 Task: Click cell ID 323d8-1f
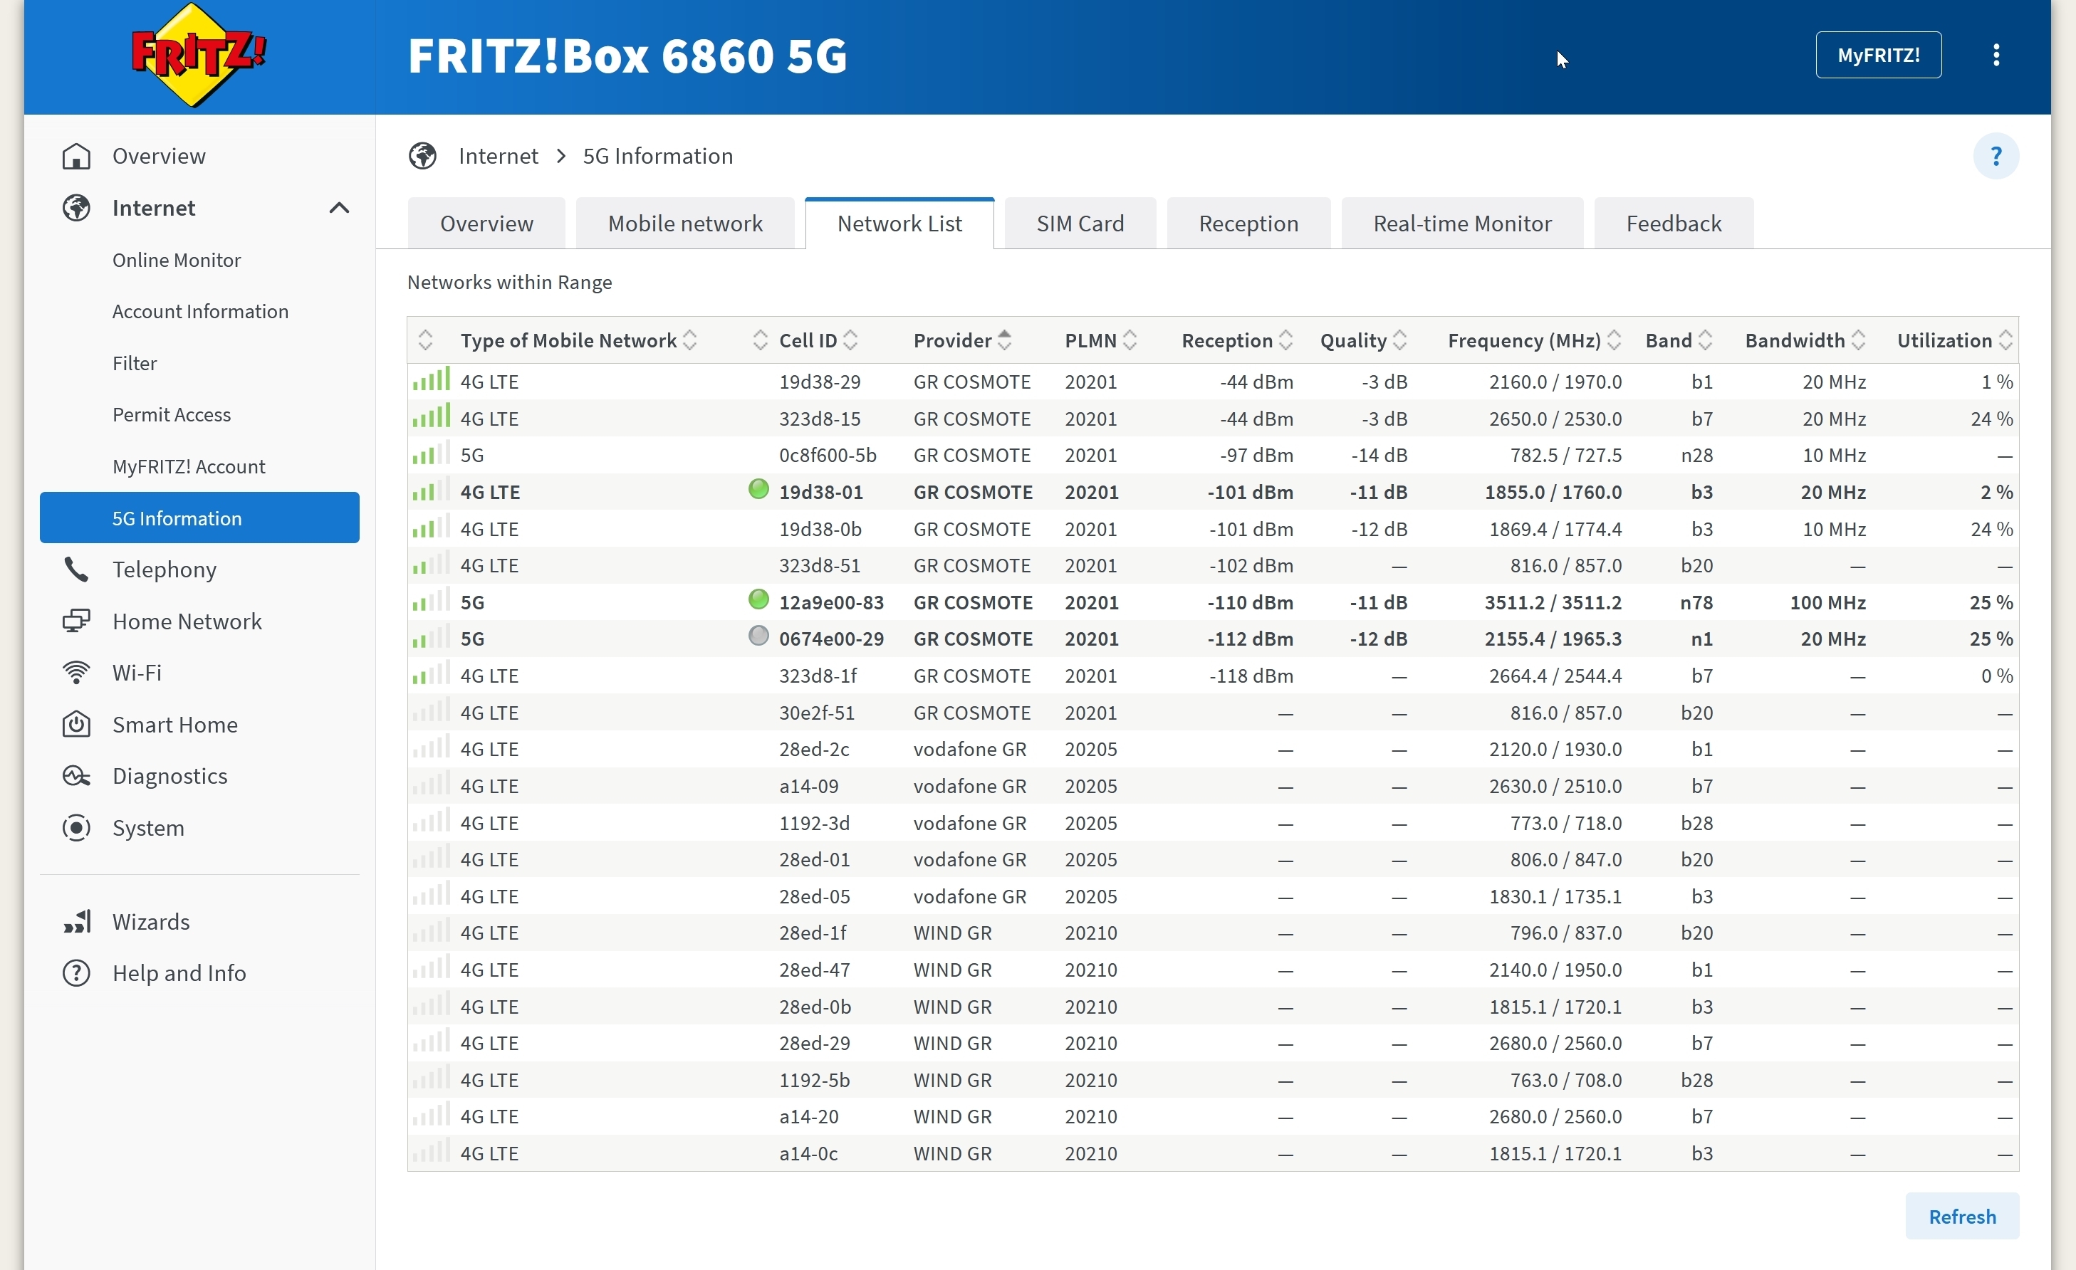click(x=818, y=676)
